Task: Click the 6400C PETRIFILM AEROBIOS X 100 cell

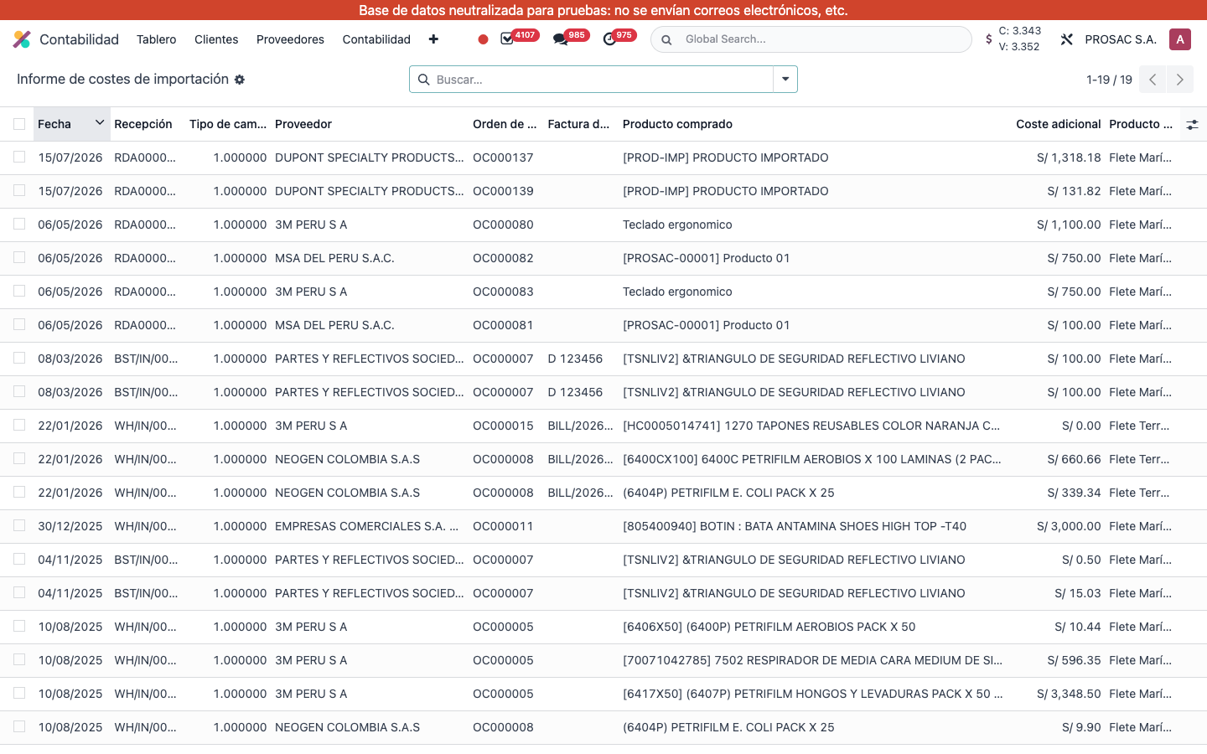Action: point(812,459)
